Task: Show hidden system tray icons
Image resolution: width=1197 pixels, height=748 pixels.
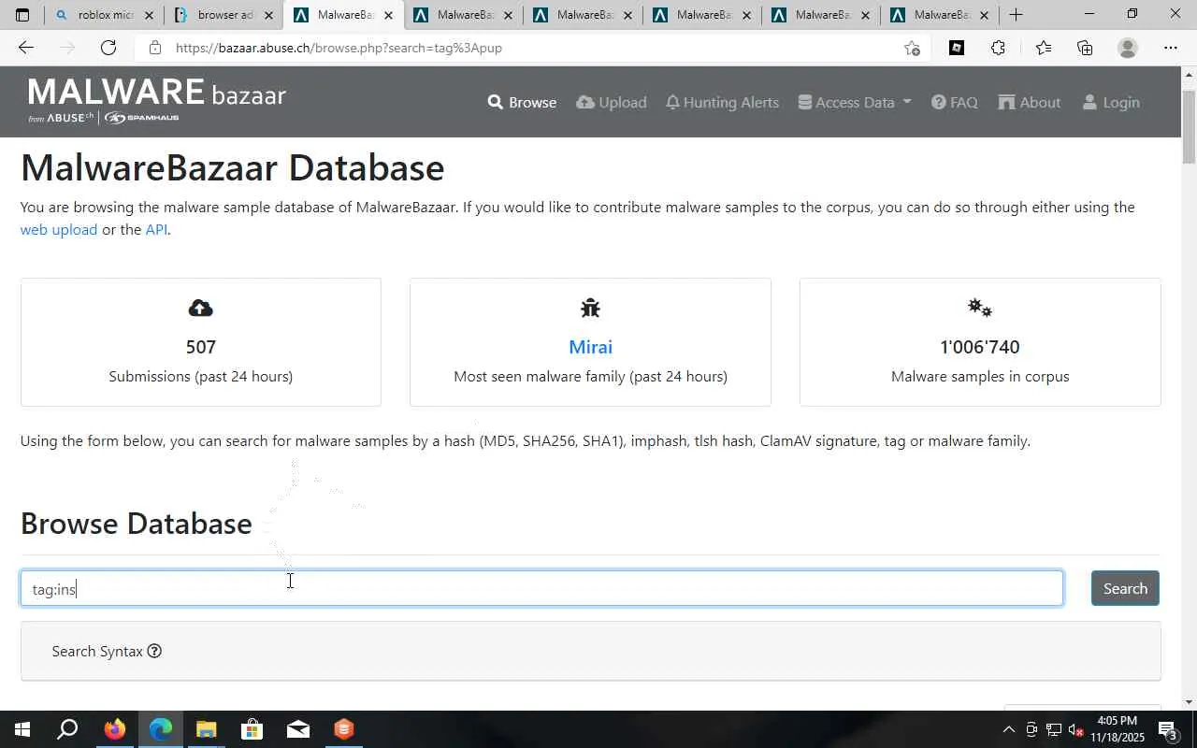Action: point(1008,729)
